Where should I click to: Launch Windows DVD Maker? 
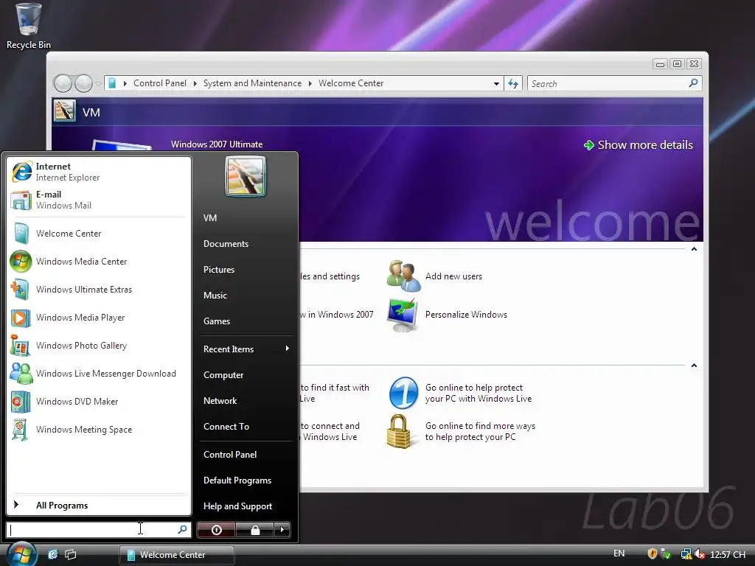[99, 402]
